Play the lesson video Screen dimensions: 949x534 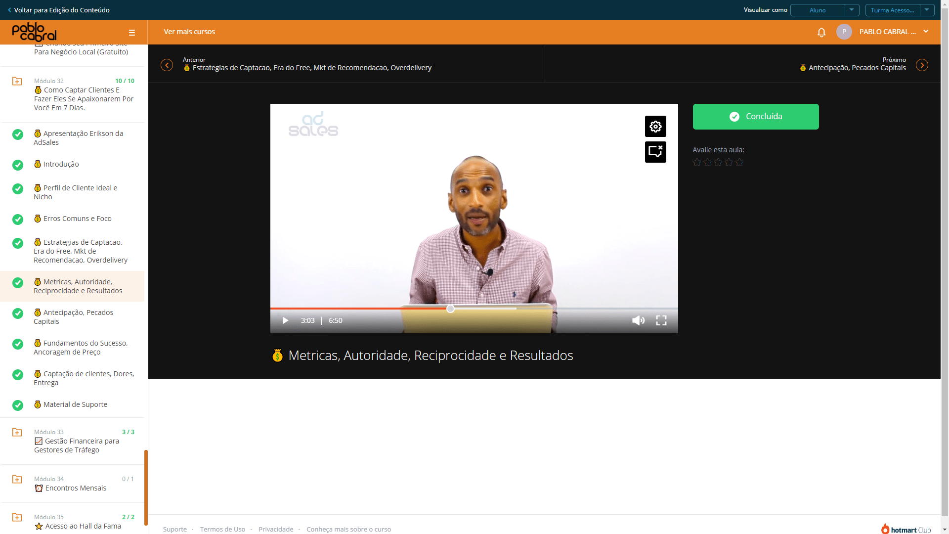pyautogui.click(x=285, y=320)
